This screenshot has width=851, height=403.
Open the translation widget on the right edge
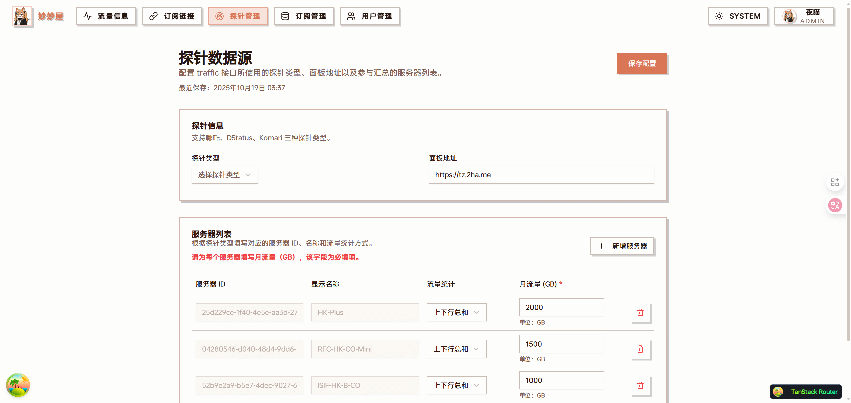[x=835, y=205]
